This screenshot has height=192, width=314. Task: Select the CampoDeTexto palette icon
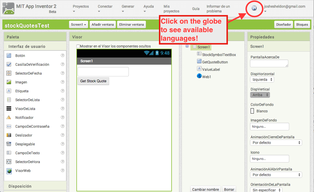[9, 153]
